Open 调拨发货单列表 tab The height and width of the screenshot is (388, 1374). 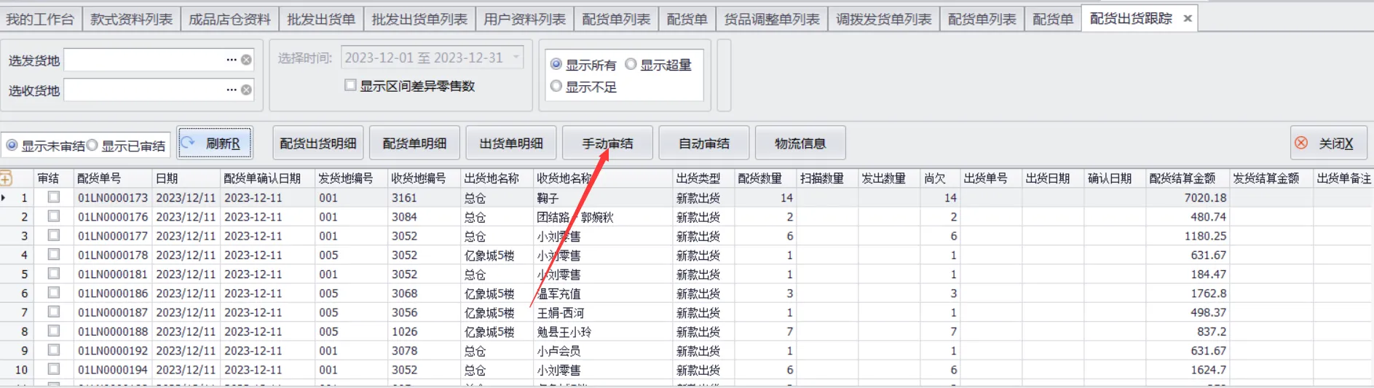point(884,19)
